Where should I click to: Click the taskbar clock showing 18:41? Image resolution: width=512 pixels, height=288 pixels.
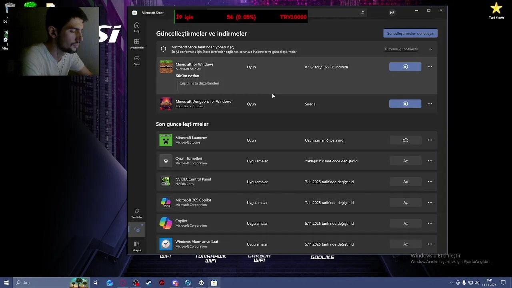[489, 283]
